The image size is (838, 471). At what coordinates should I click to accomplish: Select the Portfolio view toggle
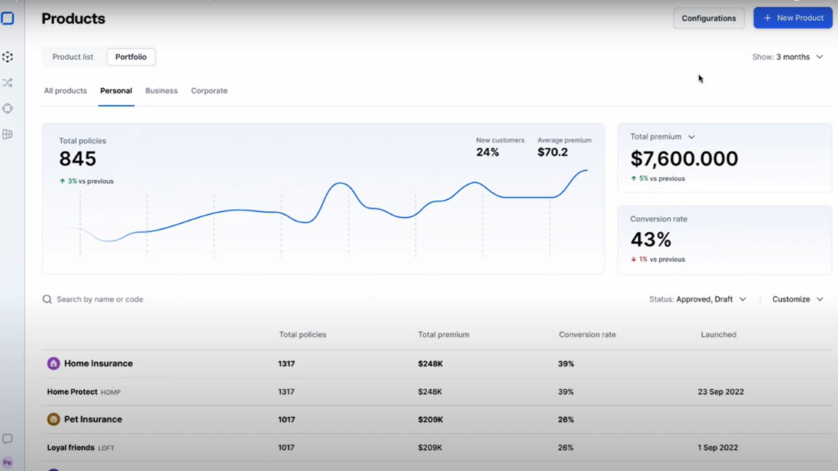[x=131, y=57]
